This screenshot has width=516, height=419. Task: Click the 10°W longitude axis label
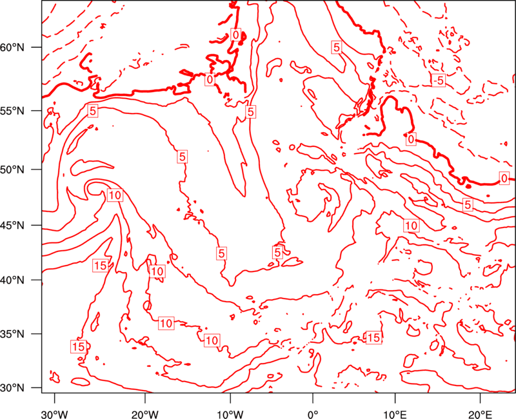230,414
